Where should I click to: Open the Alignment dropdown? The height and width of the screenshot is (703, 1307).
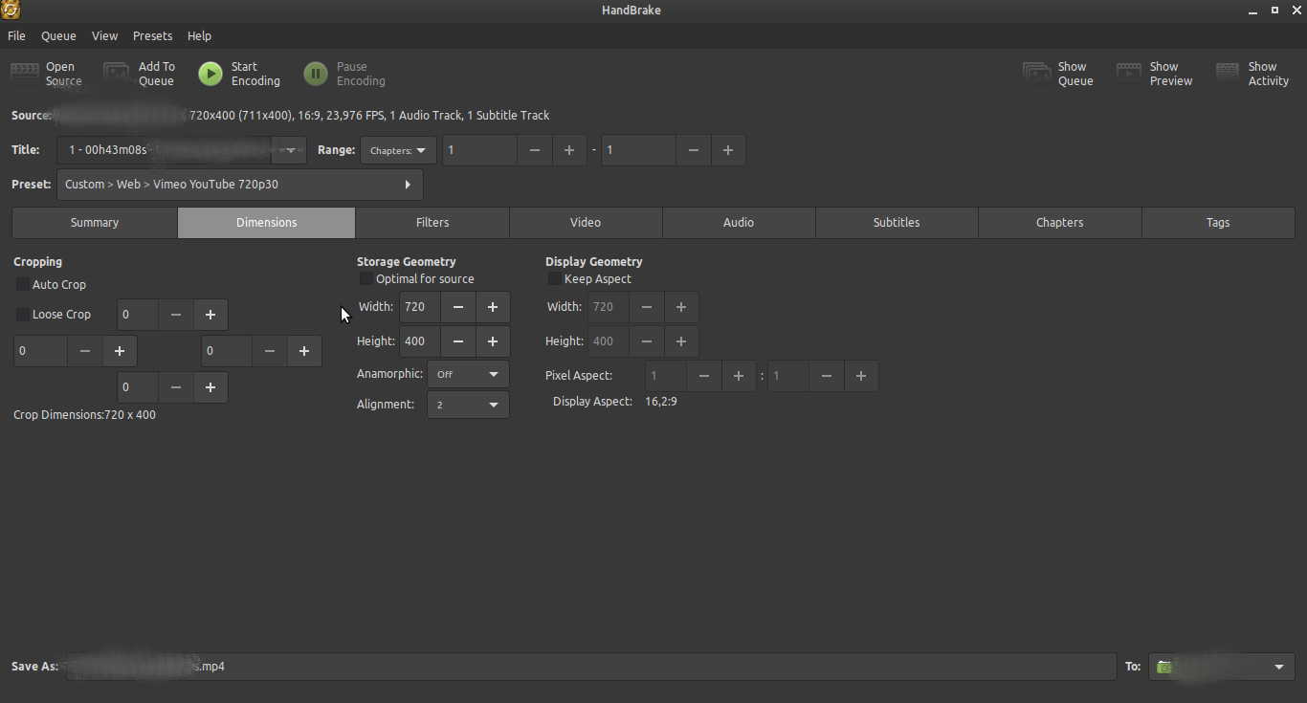[468, 405]
